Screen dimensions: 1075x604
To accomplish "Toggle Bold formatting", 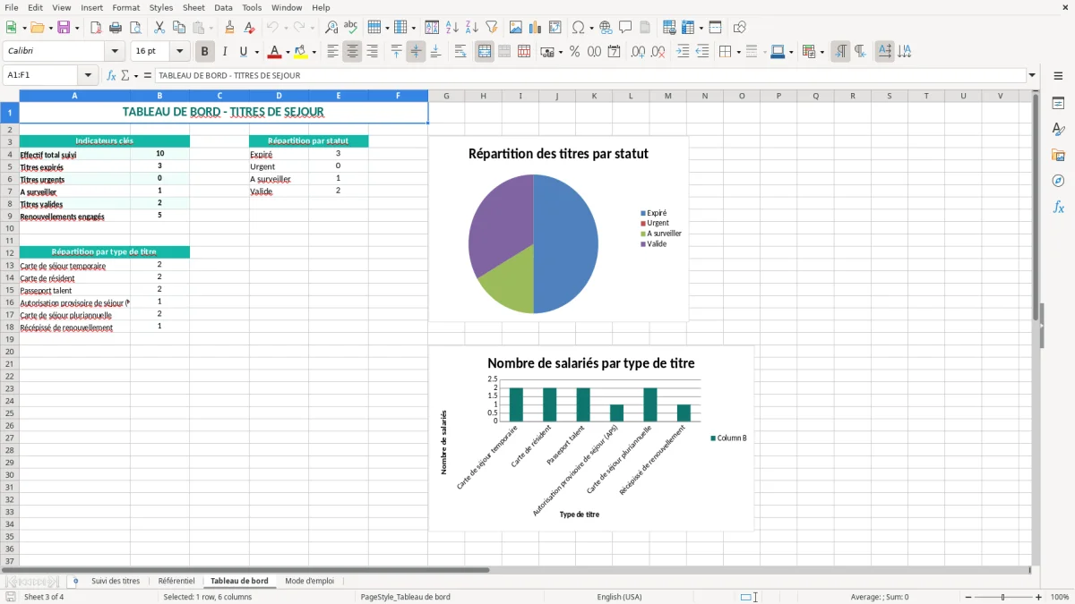I will click(x=205, y=52).
